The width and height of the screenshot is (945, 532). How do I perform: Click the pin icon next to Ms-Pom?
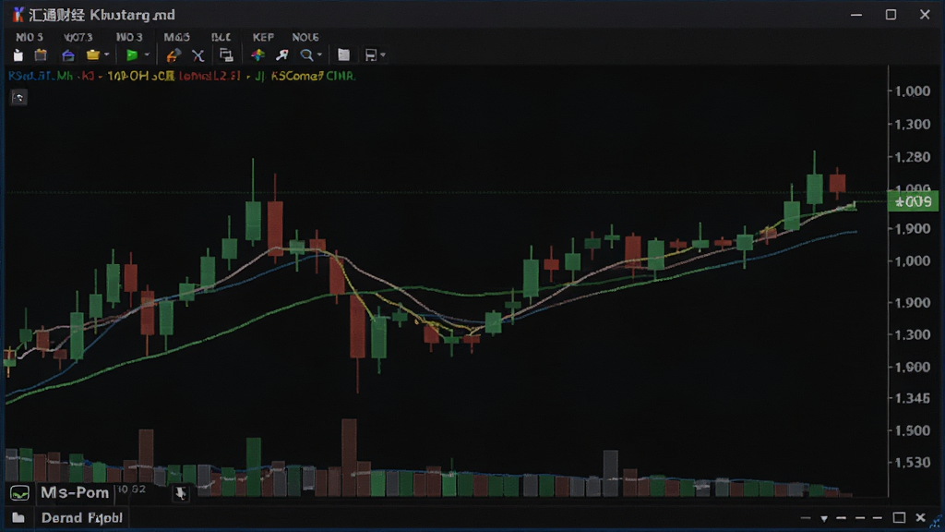pyautogui.click(x=180, y=493)
